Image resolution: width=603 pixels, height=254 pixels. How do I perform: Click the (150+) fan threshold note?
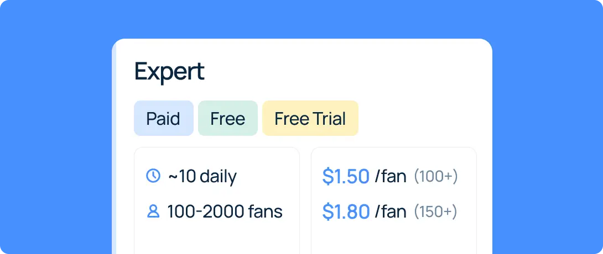[435, 211]
